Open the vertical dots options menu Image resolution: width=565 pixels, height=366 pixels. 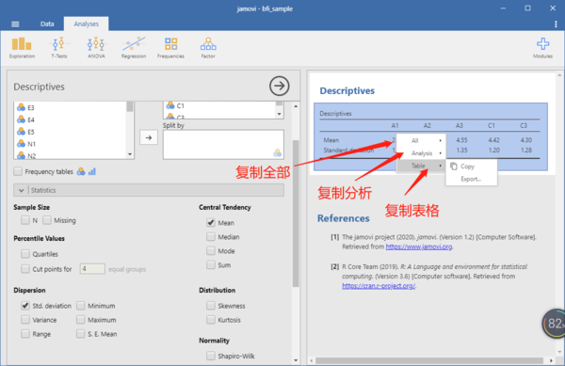556,24
